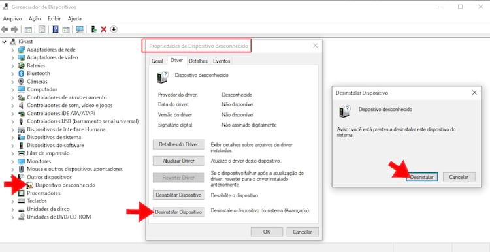This screenshot has height=252, width=490.
Task: Open the Ação menu
Action: click(35, 18)
